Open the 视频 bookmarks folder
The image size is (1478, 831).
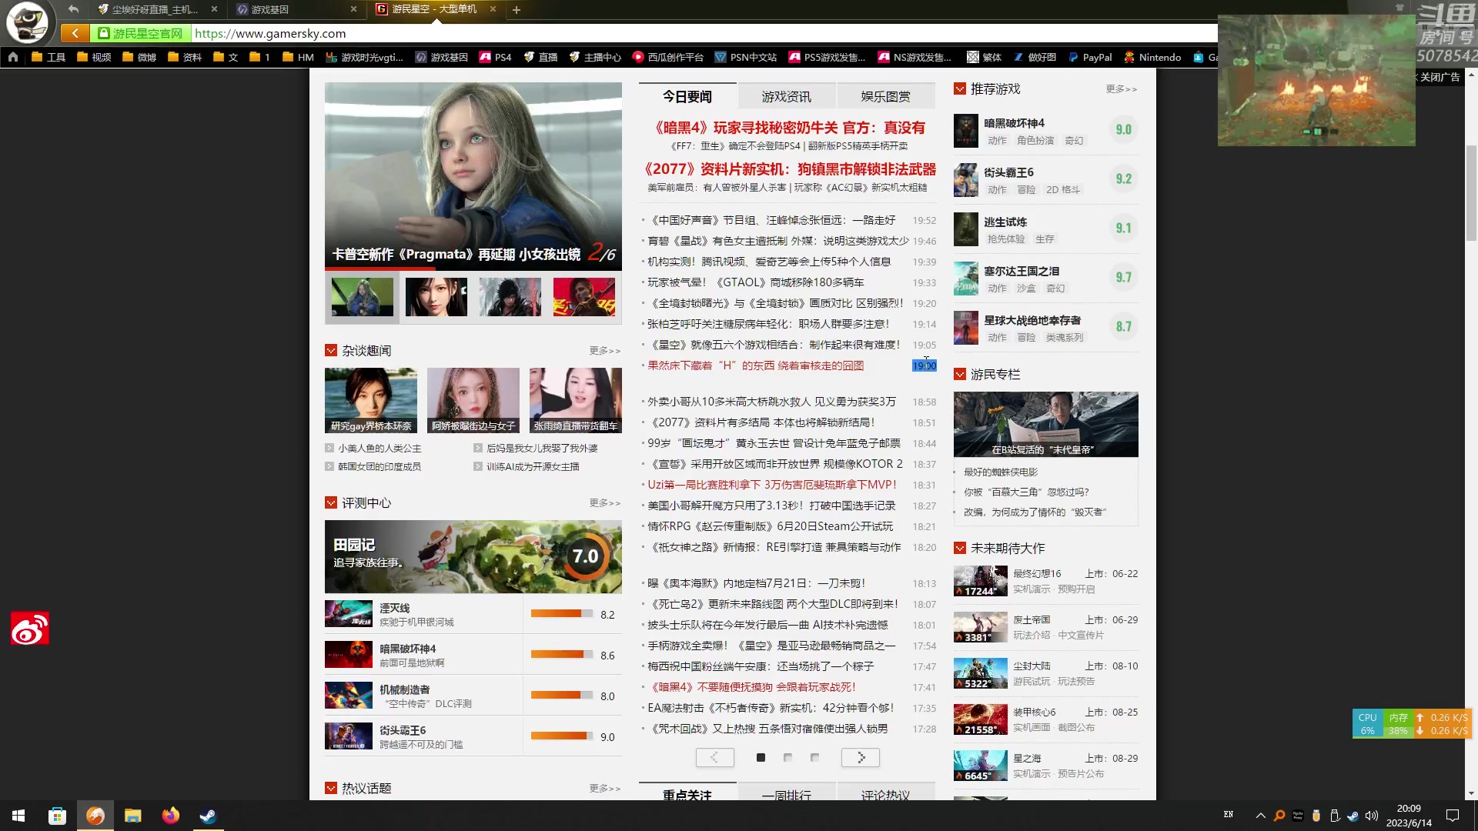pyautogui.click(x=94, y=57)
